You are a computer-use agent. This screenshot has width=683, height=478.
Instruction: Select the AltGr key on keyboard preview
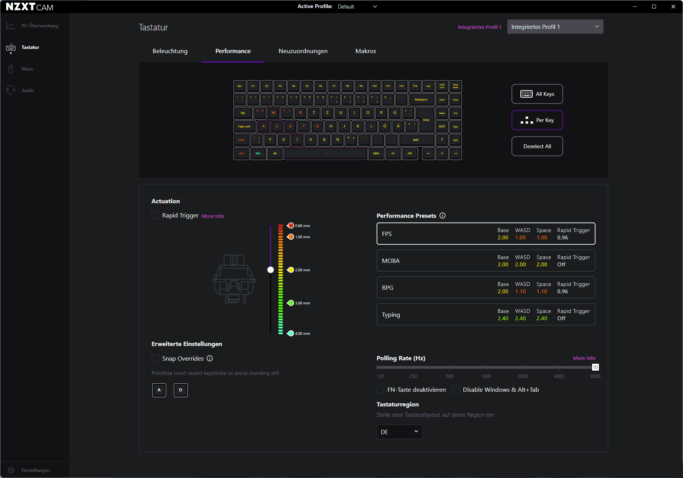(x=376, y=154)
